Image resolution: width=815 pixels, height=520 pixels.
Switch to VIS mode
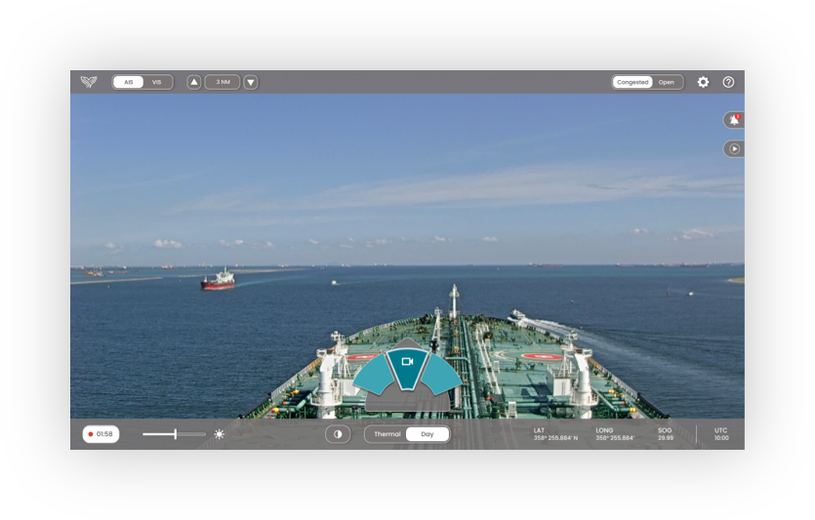[156, 82]
